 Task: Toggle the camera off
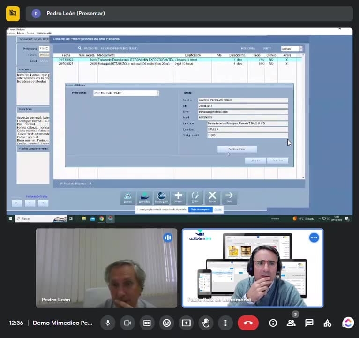pos(127,323)
